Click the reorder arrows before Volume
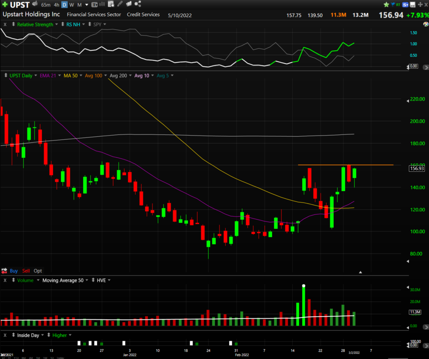429x359 pixels. pos(13,280)
